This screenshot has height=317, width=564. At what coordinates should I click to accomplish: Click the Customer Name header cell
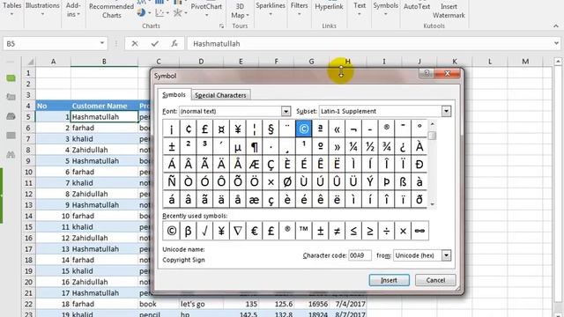[104, 106]
